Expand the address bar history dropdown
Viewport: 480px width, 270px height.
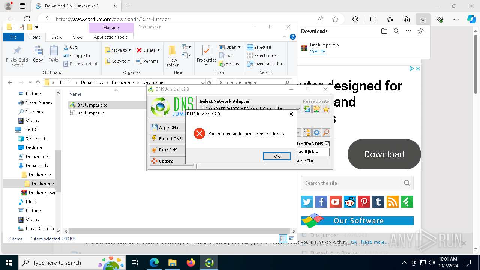point(203,82)
